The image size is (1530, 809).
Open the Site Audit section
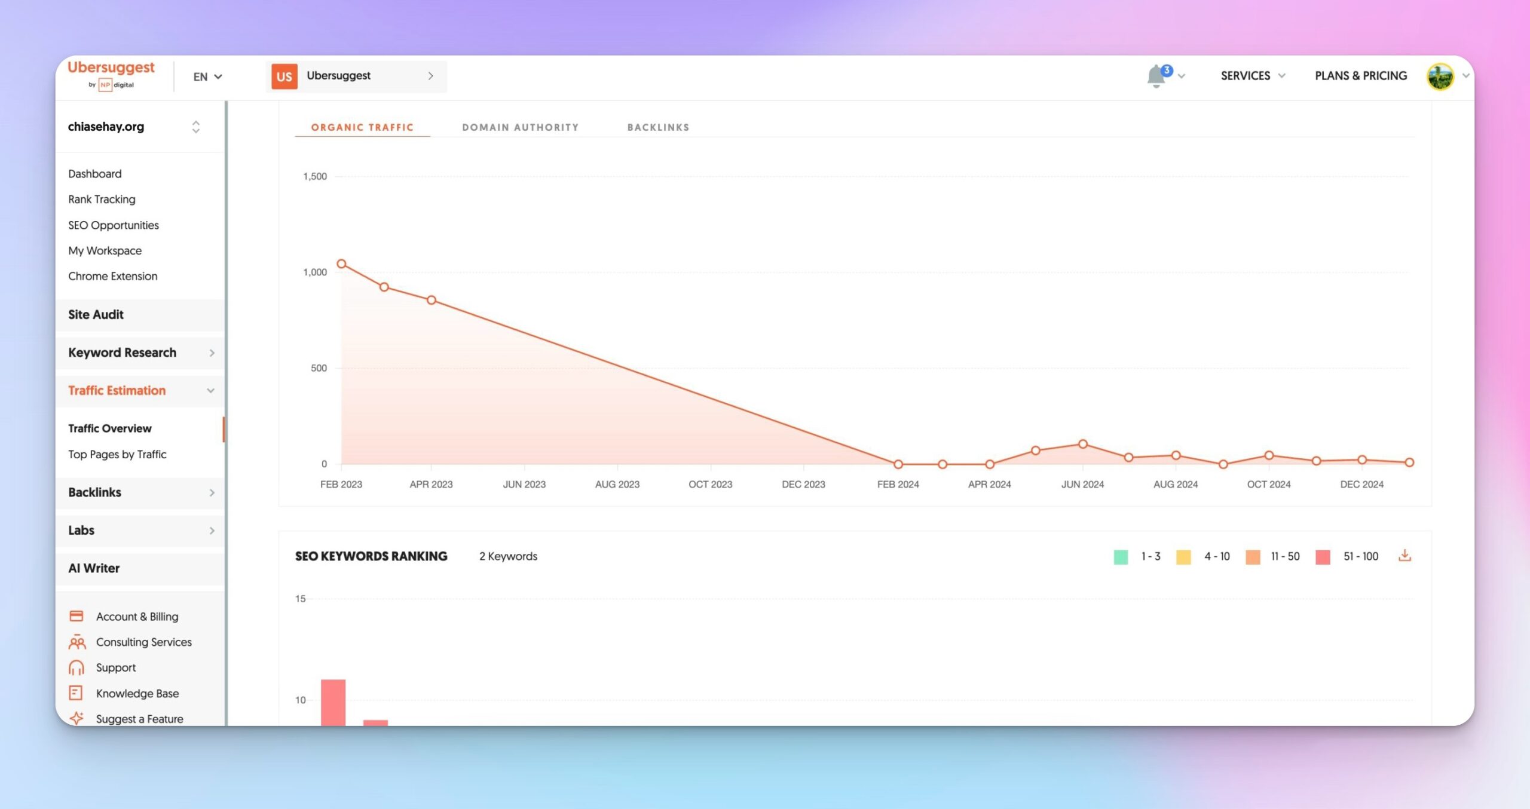point(140,315)
